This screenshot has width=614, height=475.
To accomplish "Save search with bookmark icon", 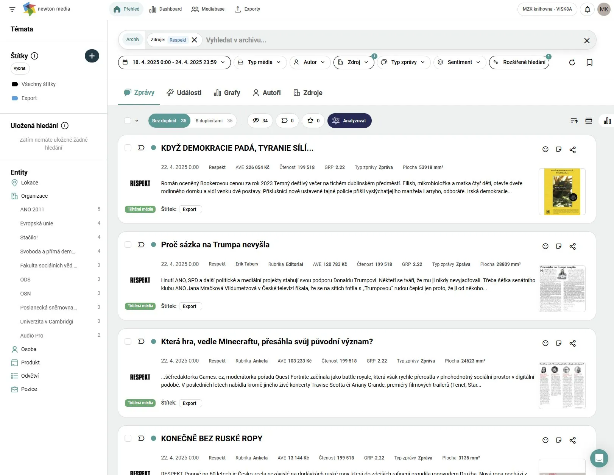I will pyautogui.click(x=589, y=62).
